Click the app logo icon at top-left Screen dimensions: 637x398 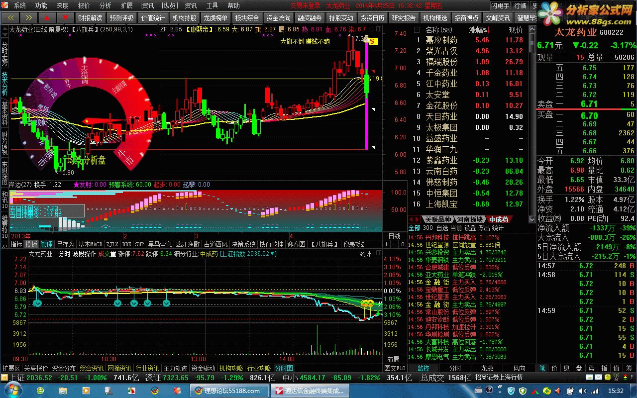[x=5, y=5]
